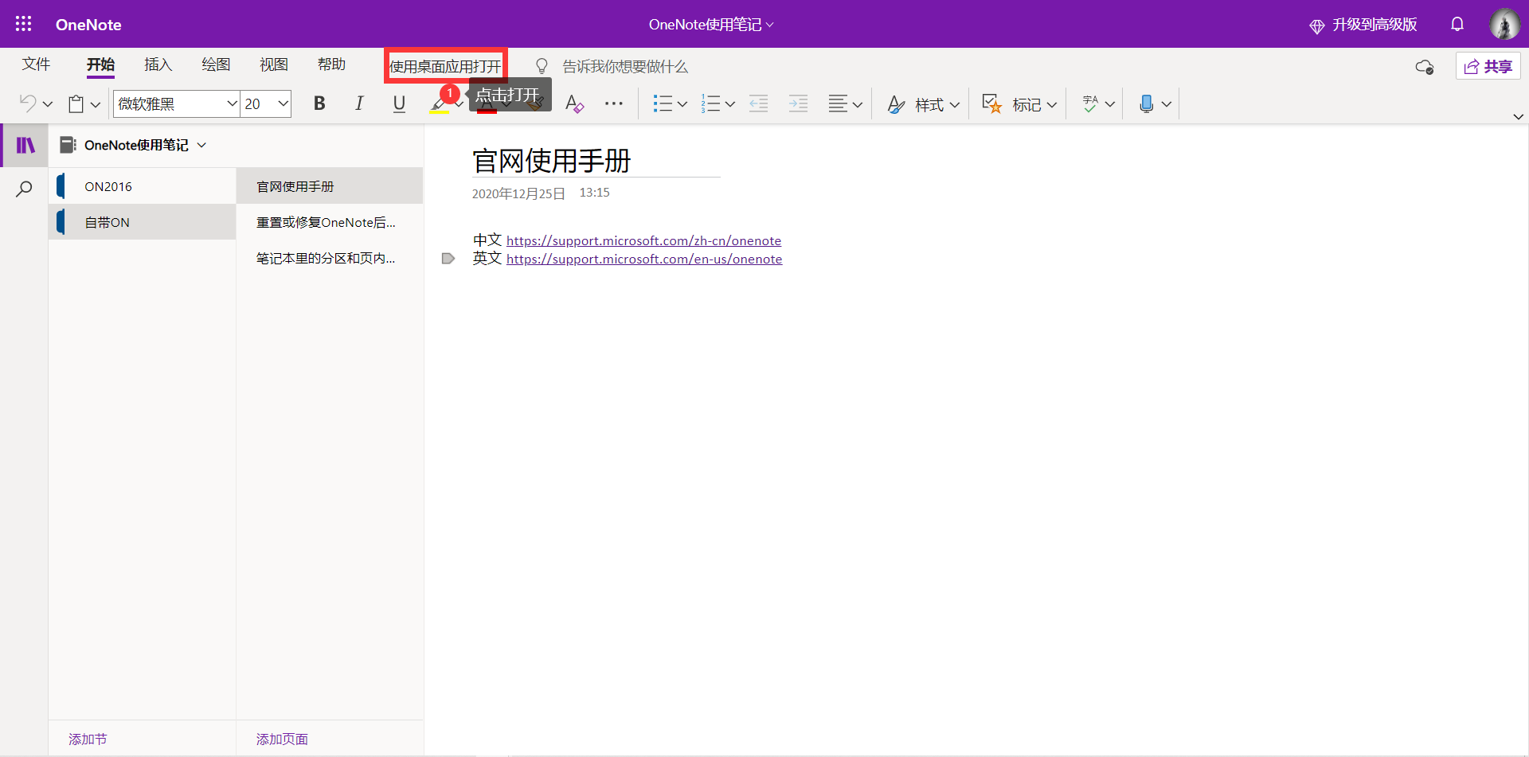
Task: Expand the 标记 tags dropdown arrow
Action: (x=1052, y=104)
